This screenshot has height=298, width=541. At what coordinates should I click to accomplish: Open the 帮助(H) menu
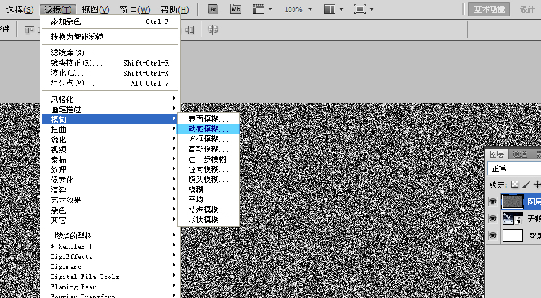(175, 9)
